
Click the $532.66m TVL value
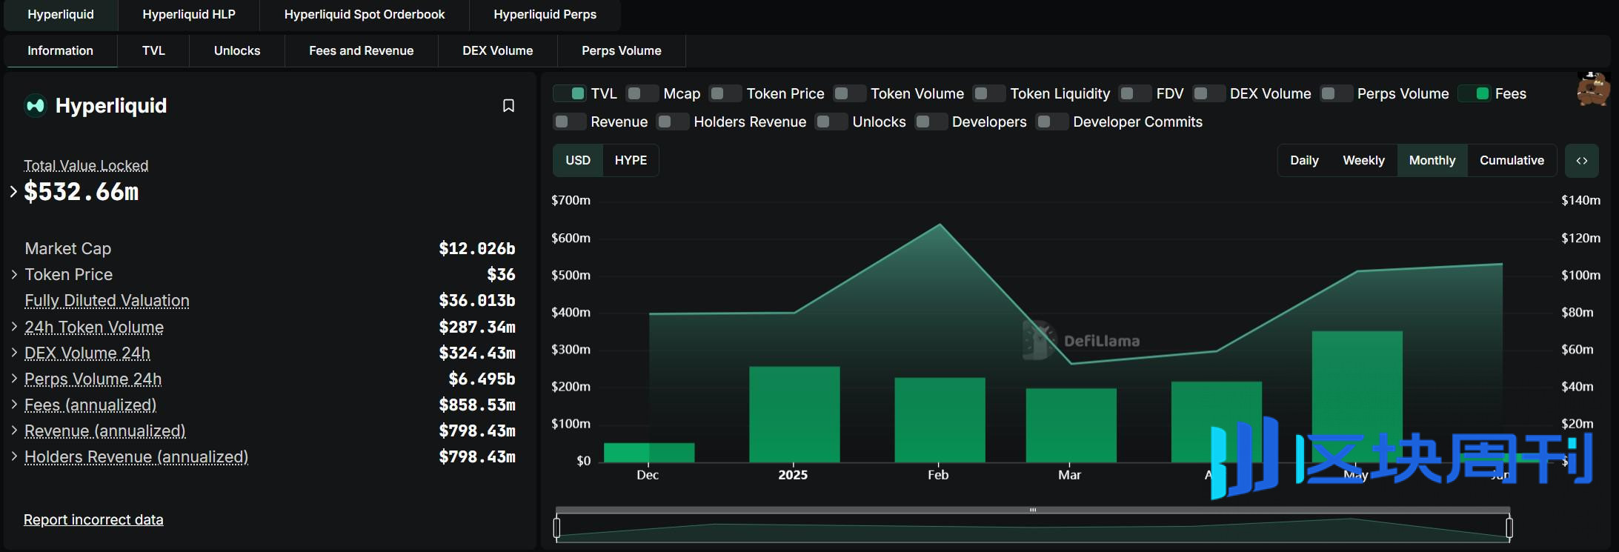click(x=82, y=192)
